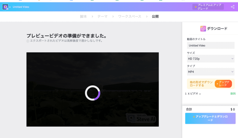Expand the 1 X ビデオ dropdown

pos(193,94)
